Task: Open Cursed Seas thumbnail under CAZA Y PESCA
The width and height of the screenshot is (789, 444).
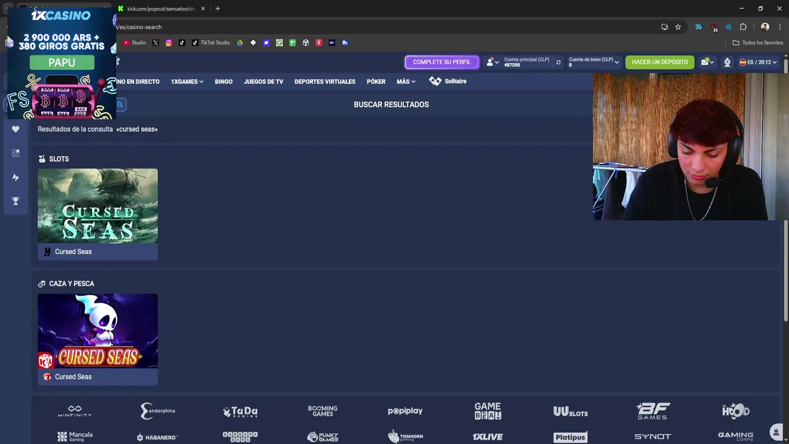Action: (x=97, y=331)
